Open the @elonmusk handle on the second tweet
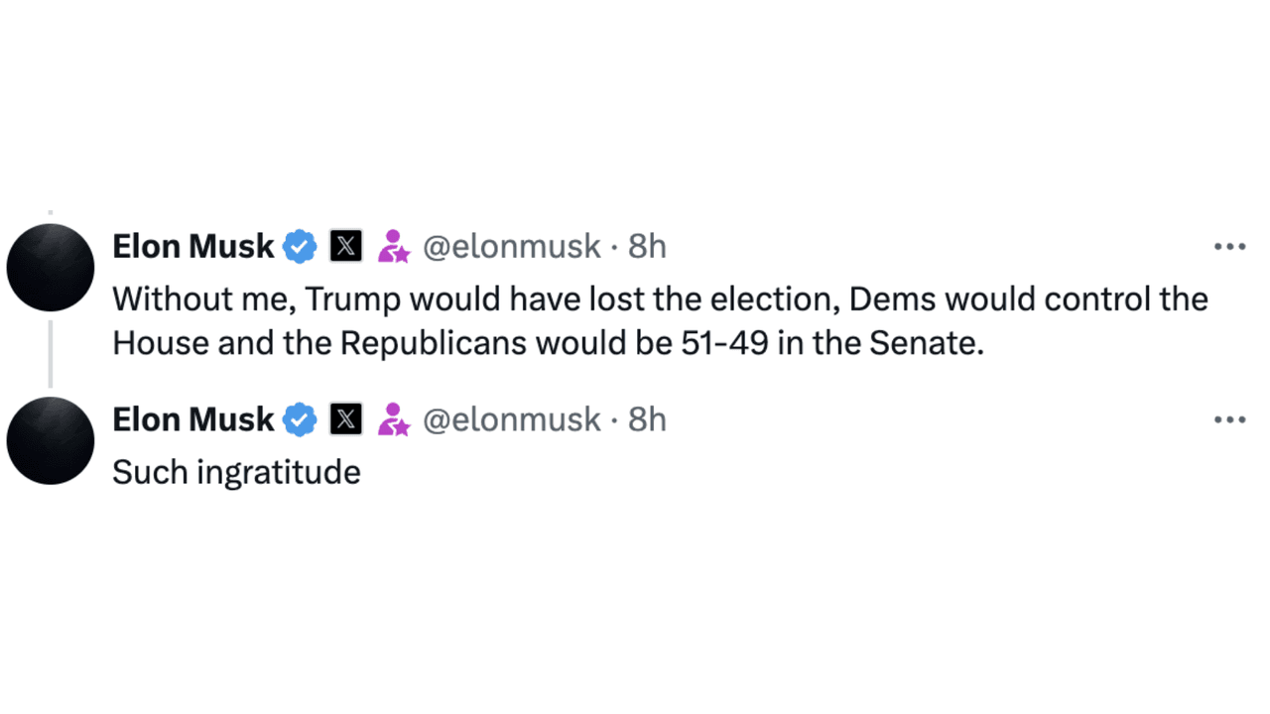Screen dimensions: 1270x714 (x=512, y=419)
